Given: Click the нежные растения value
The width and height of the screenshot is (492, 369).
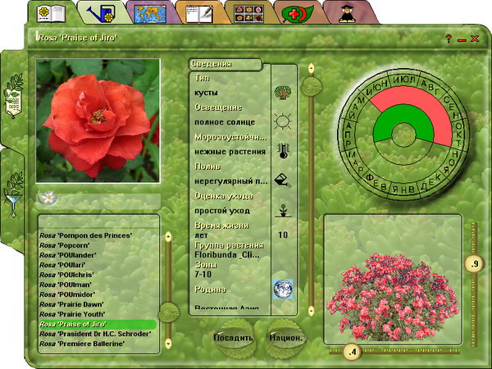Looking at the screenshot, I should point(230,152).
